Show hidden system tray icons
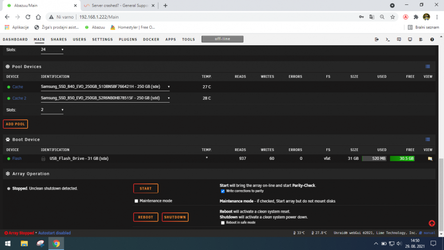Screen dimensions: 444x250 (x=376, y=243)
